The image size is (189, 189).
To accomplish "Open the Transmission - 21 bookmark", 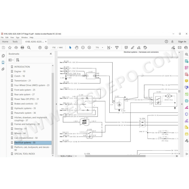I will tap(22, 81).
